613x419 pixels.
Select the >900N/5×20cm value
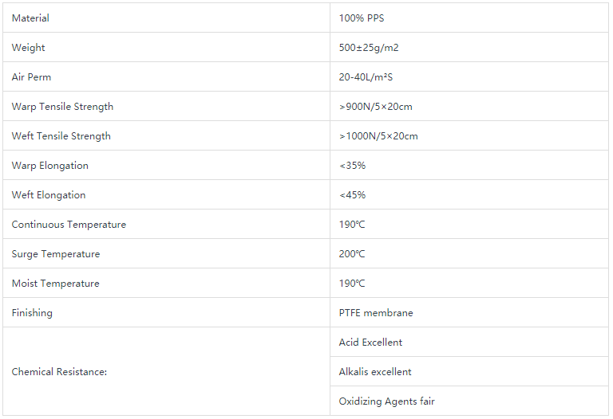tap(376, 107)
